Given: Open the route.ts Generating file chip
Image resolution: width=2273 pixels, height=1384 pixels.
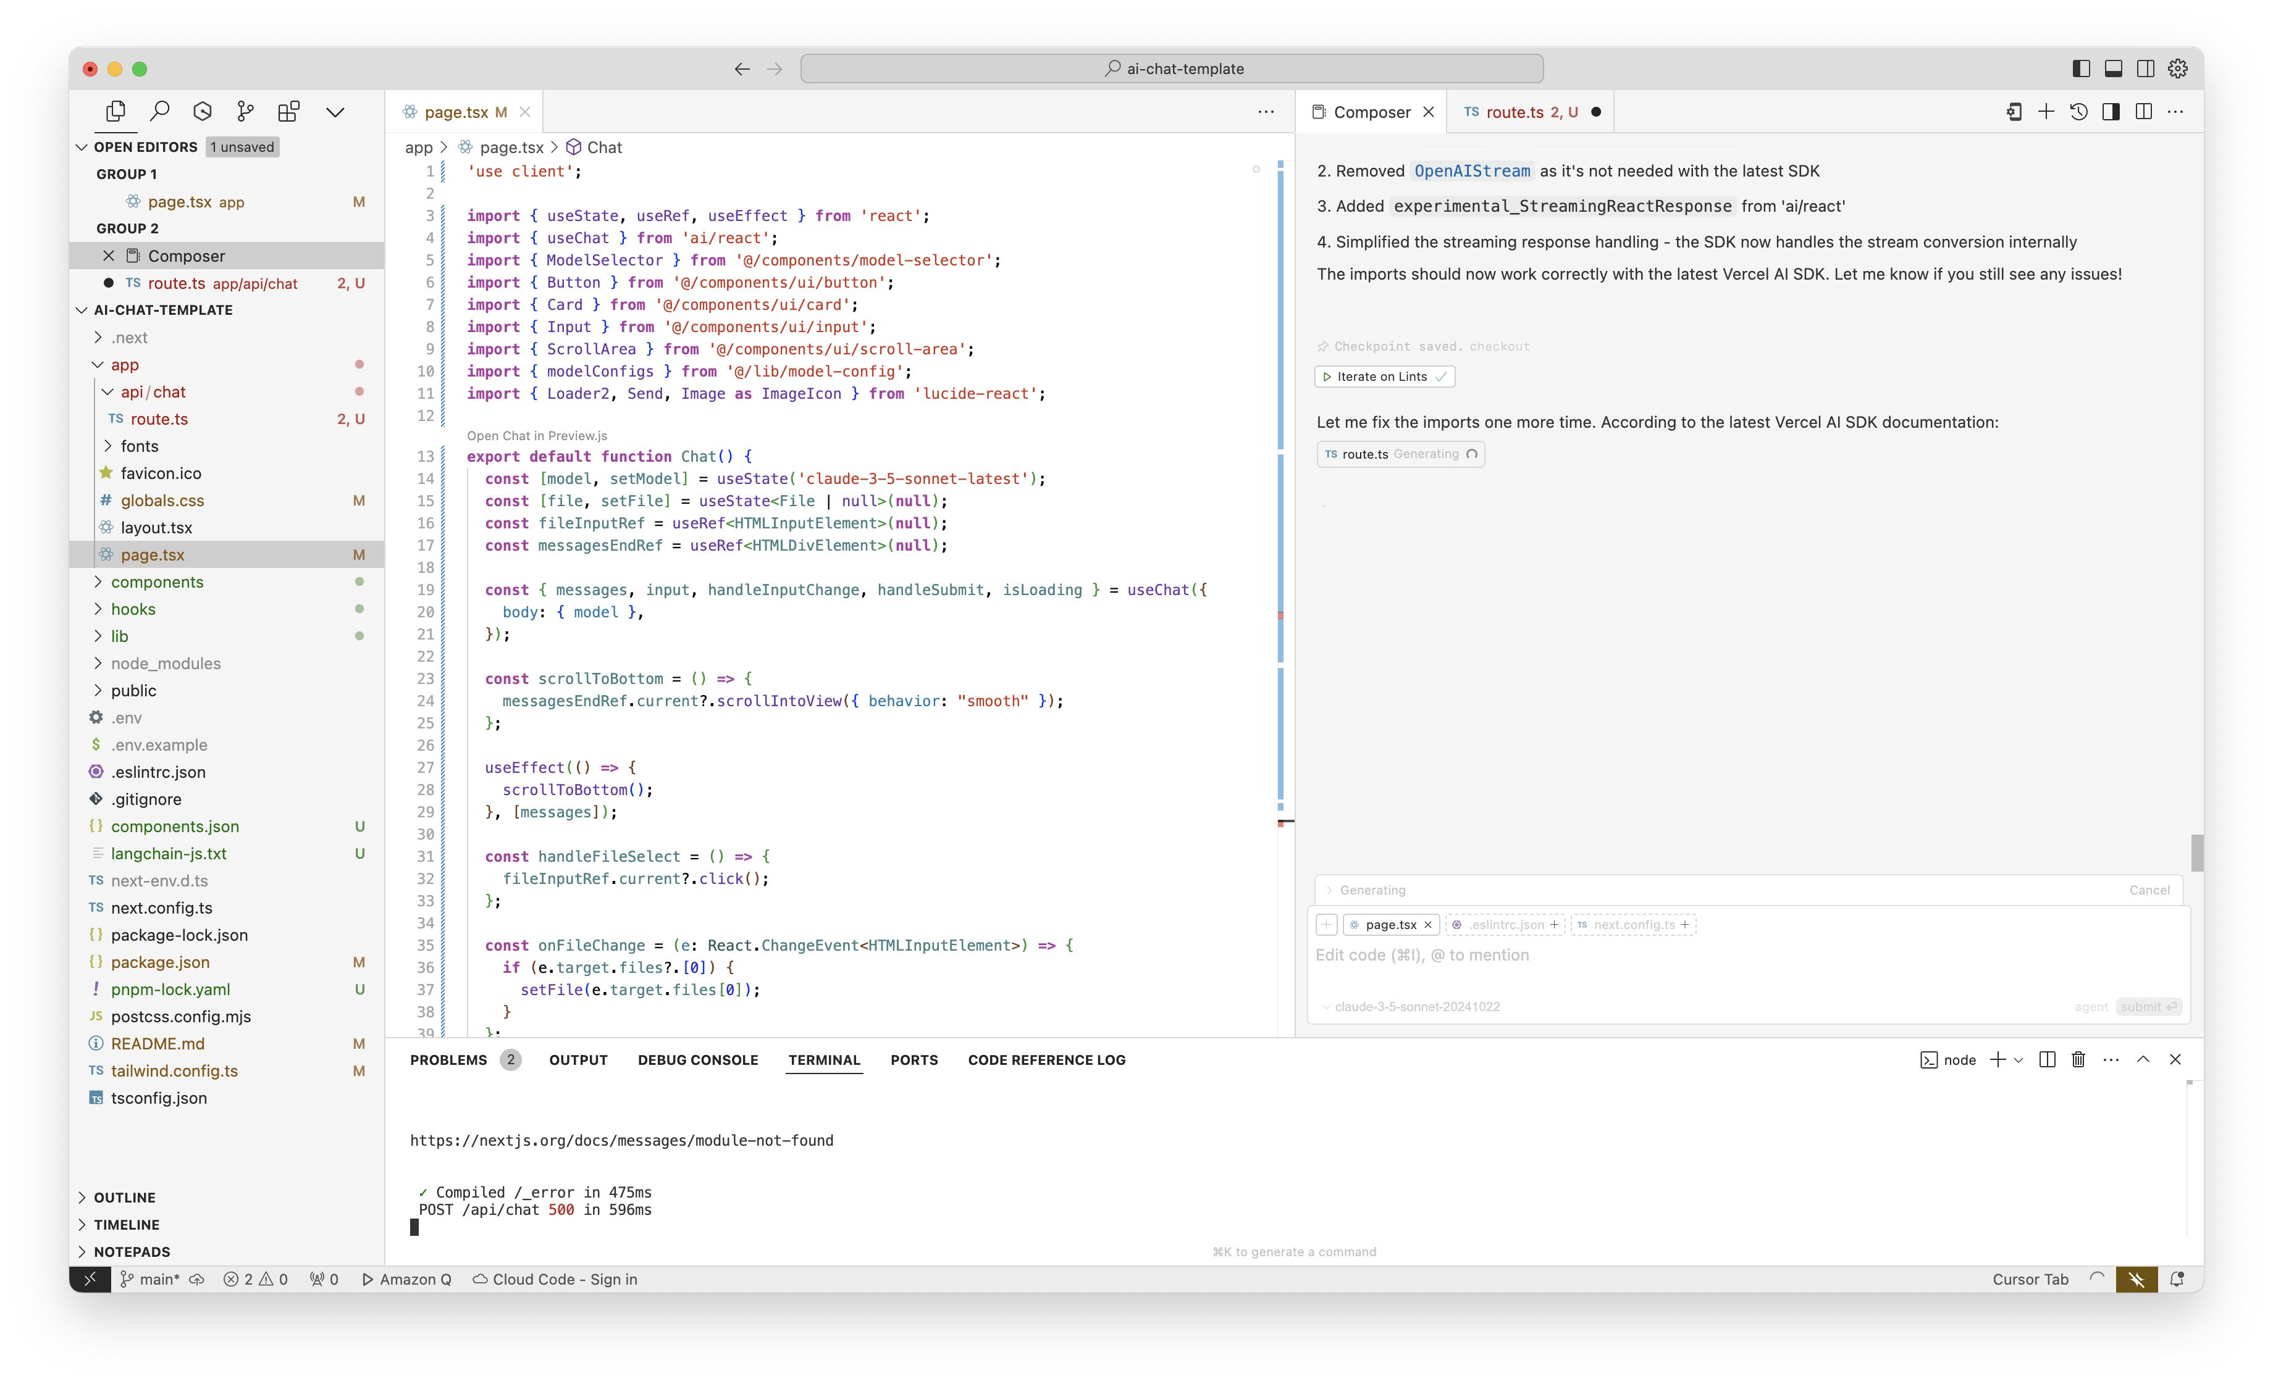Looking at the screenshot, I should (1400, 454).
